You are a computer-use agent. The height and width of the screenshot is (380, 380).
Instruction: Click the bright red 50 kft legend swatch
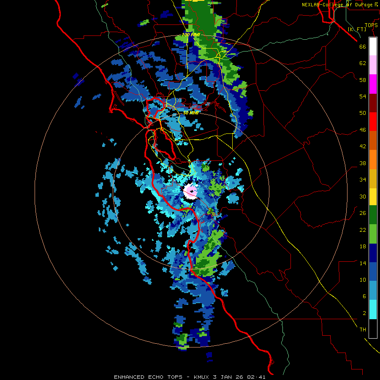[373, 122]
